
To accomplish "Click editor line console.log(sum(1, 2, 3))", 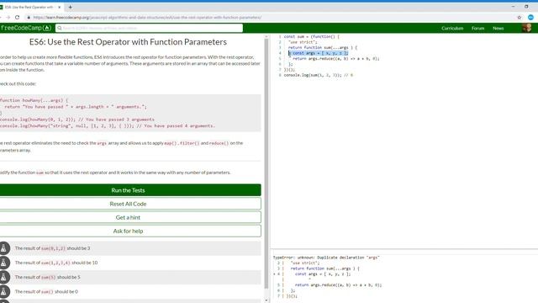I will 318,75.
